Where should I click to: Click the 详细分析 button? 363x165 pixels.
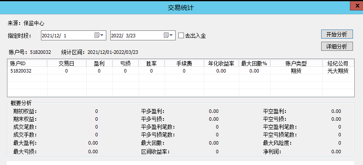point(337,46)
